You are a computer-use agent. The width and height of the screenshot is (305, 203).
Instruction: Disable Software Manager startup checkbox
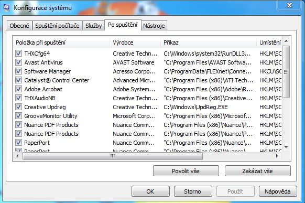[18, 71]
